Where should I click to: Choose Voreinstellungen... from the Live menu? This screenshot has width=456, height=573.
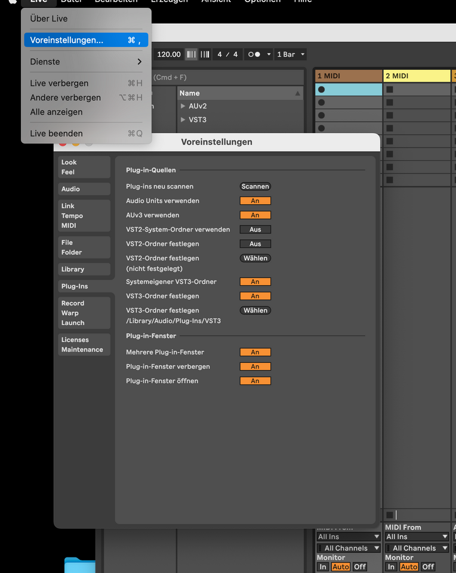86,40
